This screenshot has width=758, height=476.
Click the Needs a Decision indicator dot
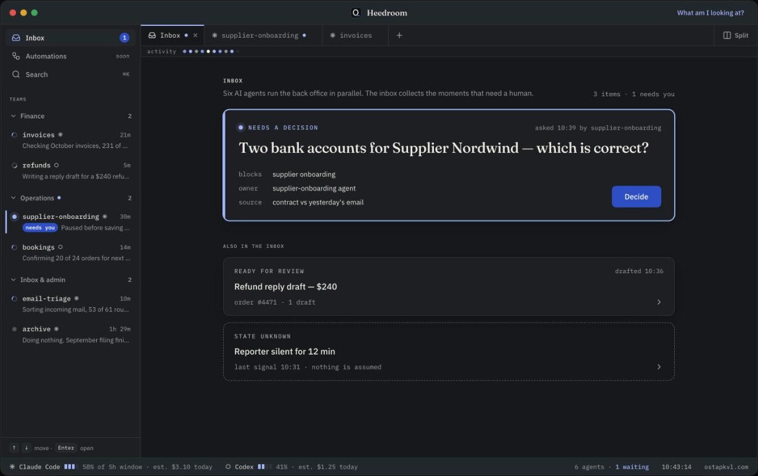(240, 128)
